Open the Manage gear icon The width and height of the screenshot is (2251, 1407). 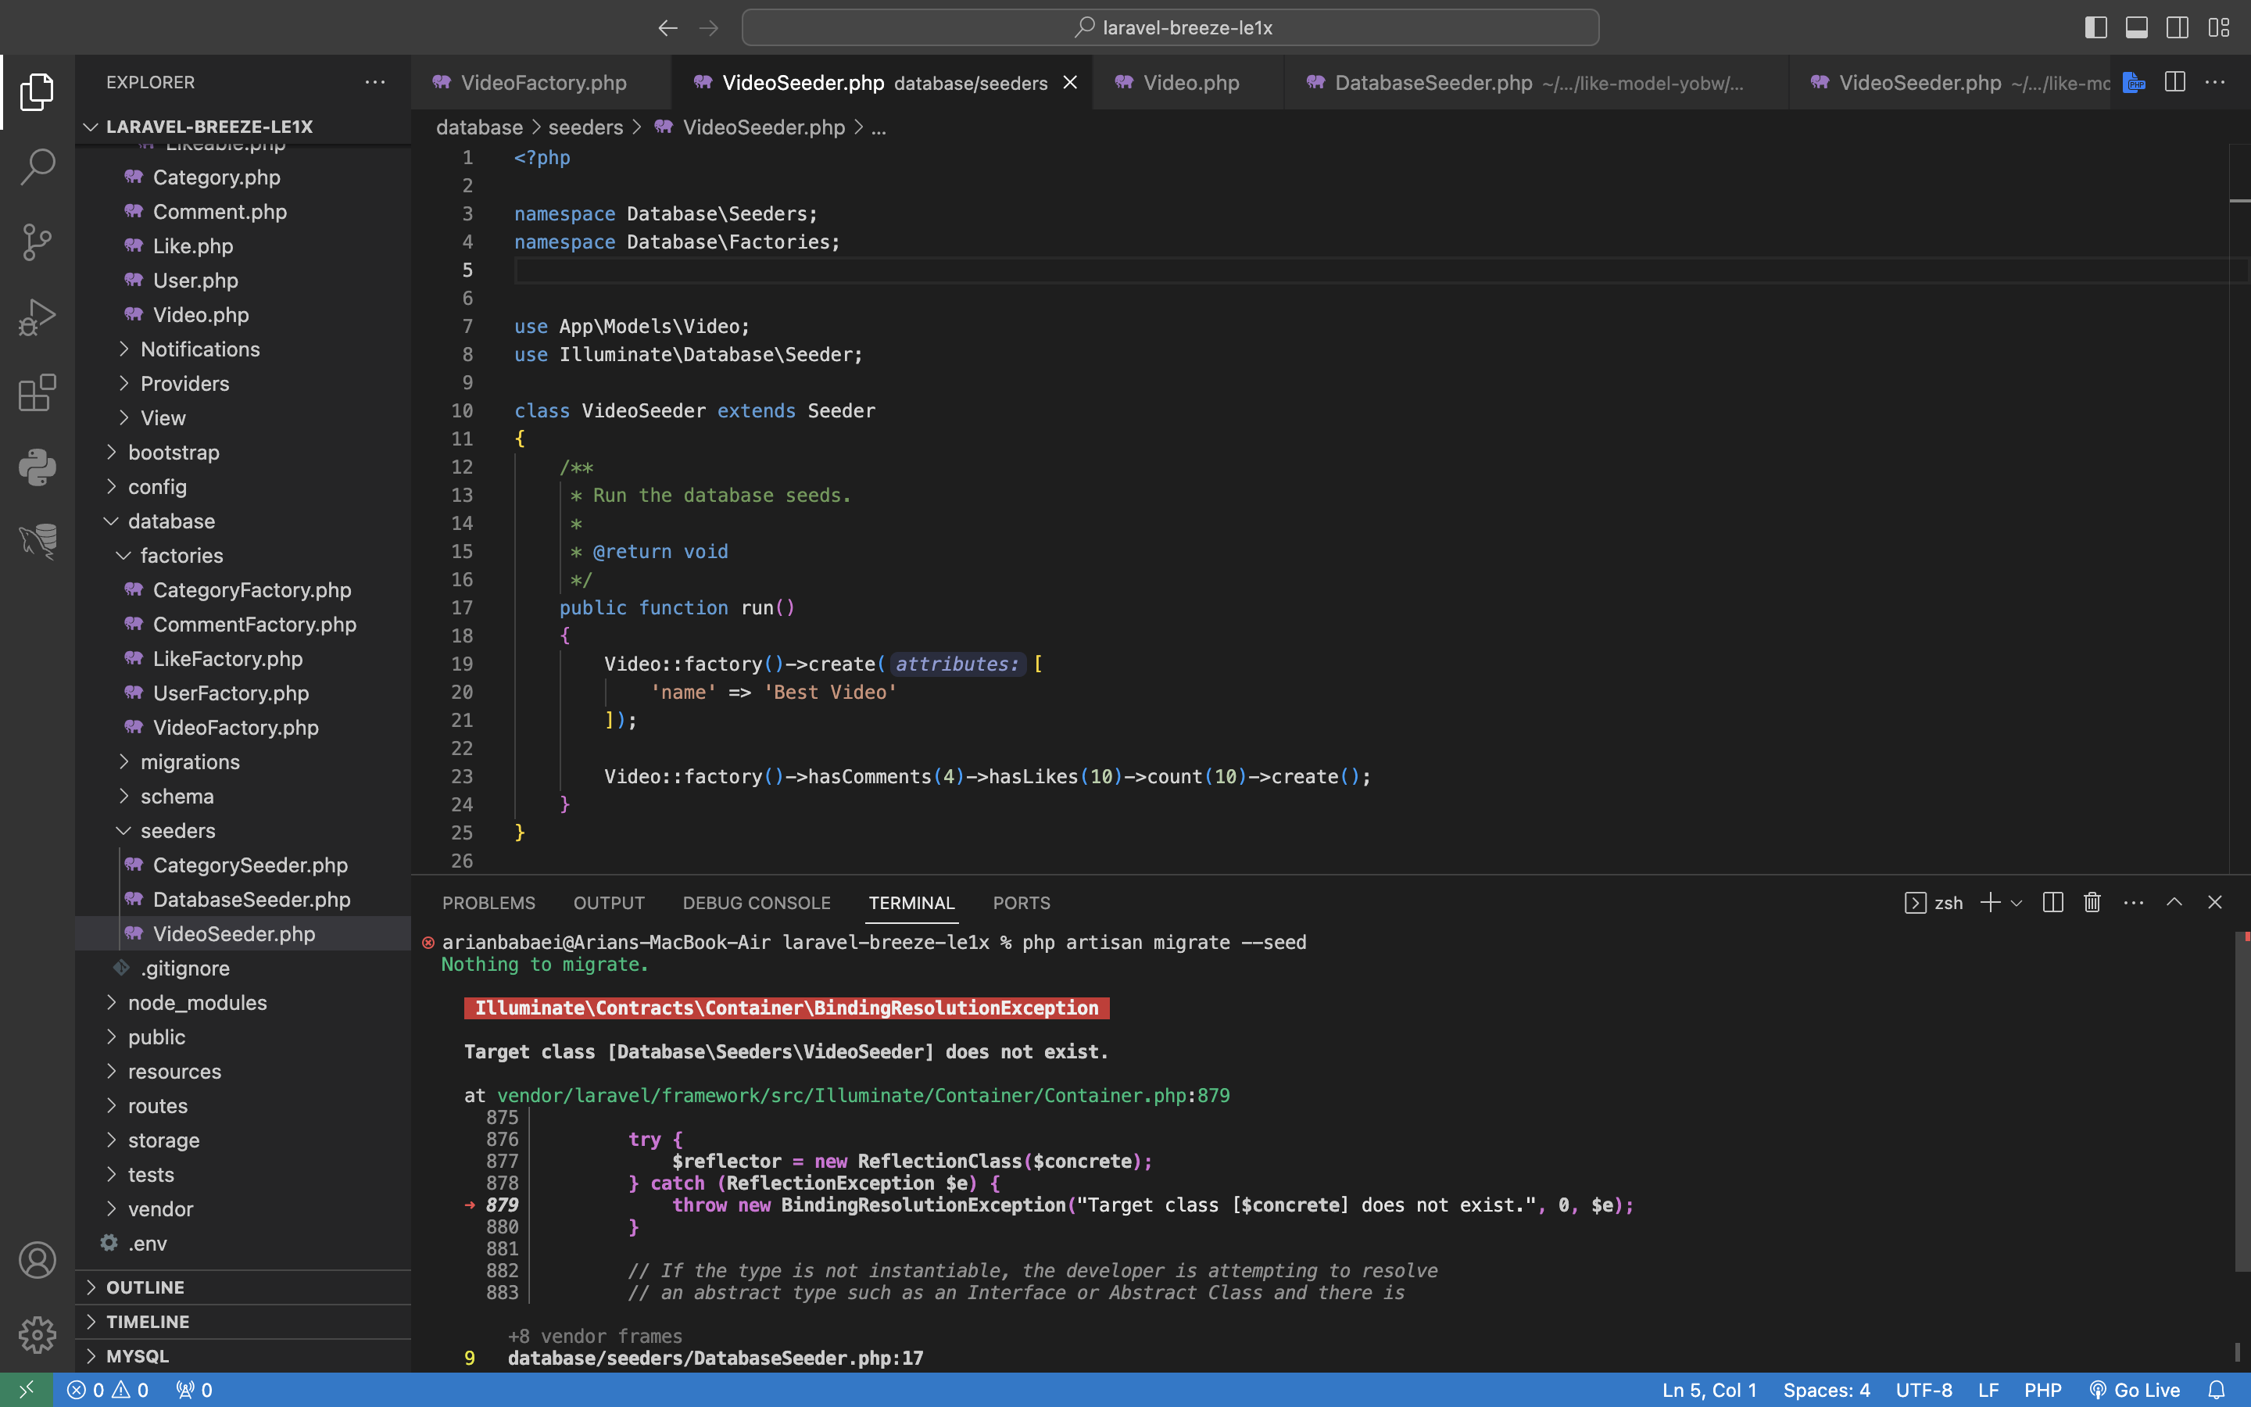click(38, 1334)
